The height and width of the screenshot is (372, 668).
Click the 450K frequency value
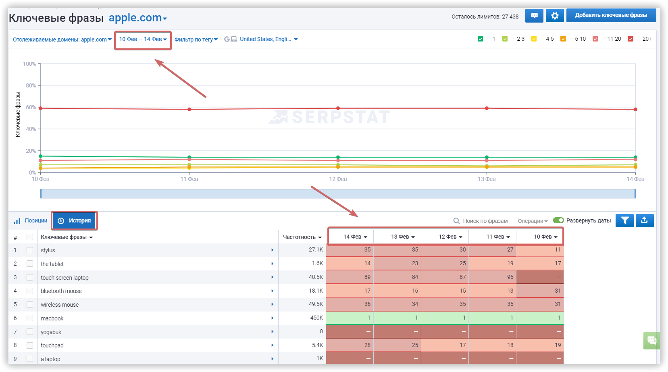316,318
